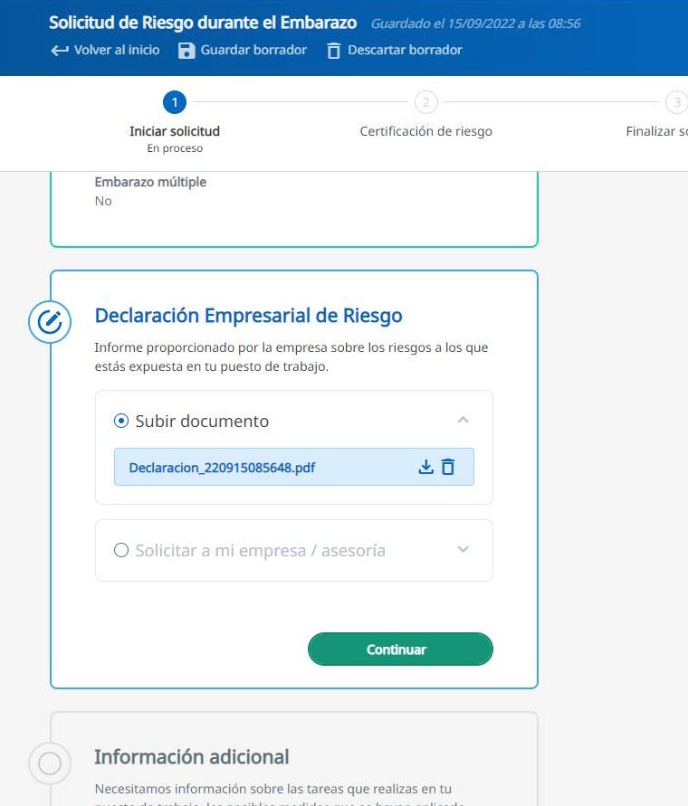
Task: Click the trash icon beside Descartar borrador
Action: click(334, 51)
